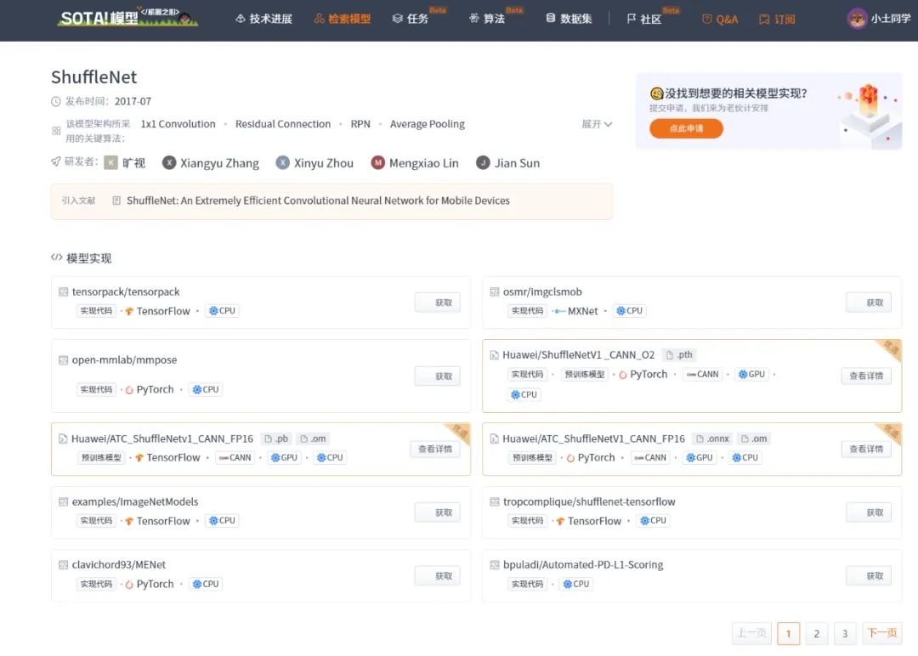This screenshot has width=918, height=656.
Task: Go to the next page 下一页
Action: tap(881, 633)
